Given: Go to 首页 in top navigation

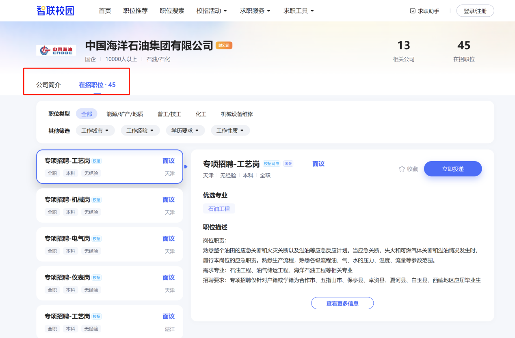Looking at the screenshot, I should click(105, 11).
